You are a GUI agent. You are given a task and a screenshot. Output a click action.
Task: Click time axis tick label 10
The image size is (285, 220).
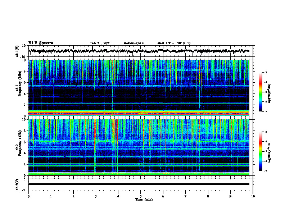[x=253, y=196]
